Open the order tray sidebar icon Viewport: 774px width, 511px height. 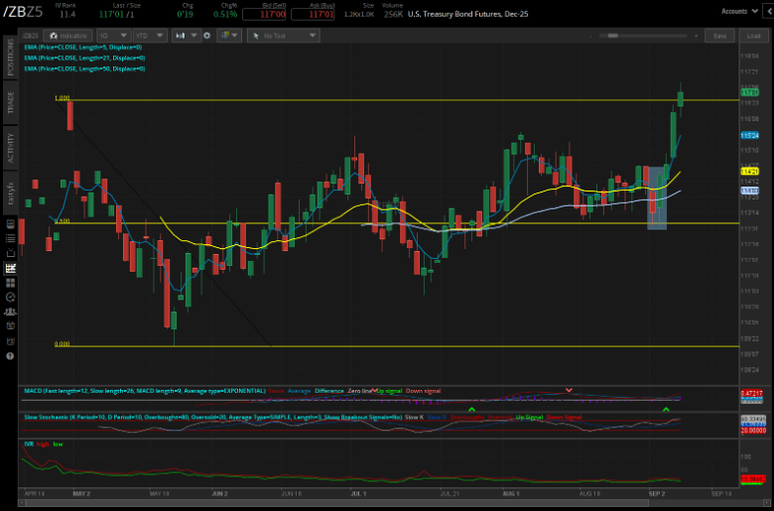point(10,253)
